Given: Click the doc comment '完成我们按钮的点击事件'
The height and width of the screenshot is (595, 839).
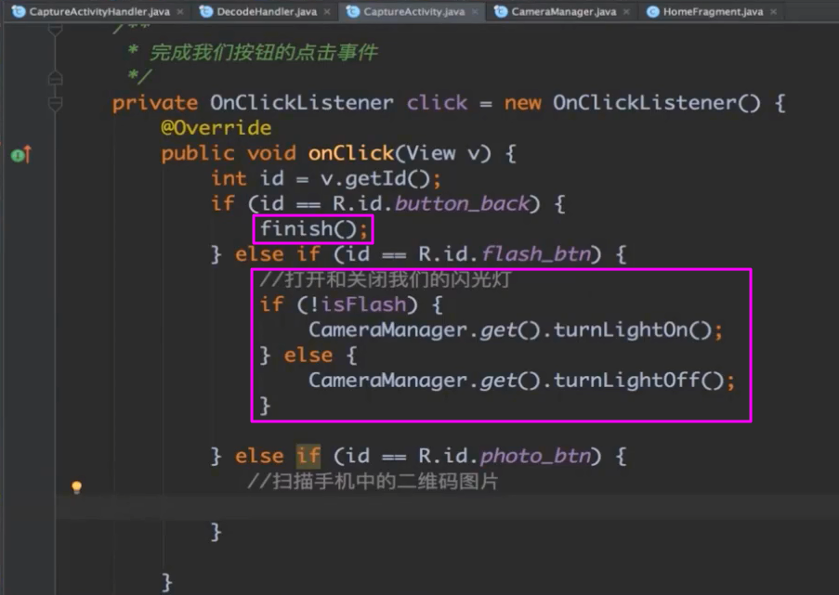Looking at the screenshot, I should pyautogui.click(x=263, y=52).
